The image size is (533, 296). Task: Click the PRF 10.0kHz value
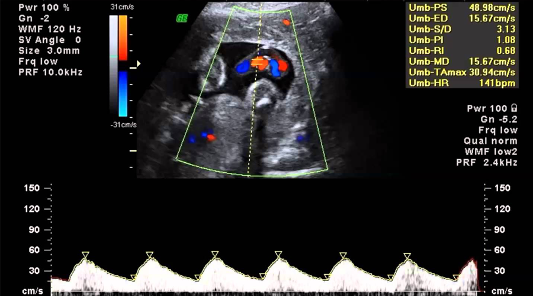50,72
